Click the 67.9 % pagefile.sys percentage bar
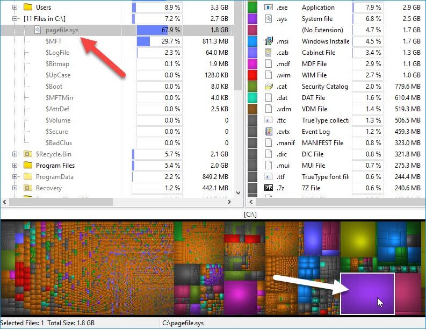Screen dimensions: 426x329 pos(160,30)
